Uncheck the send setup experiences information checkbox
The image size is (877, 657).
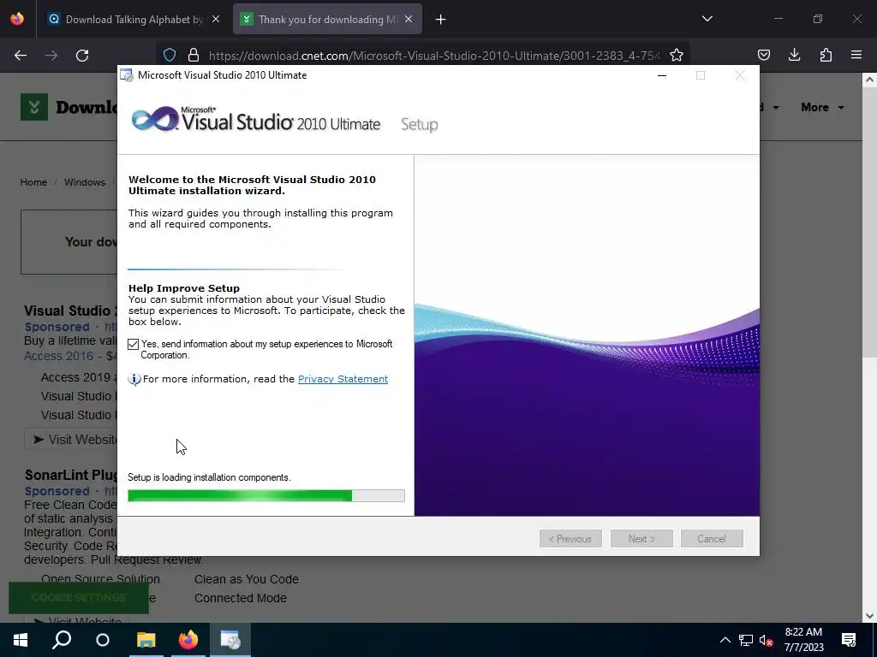(133, 344)
